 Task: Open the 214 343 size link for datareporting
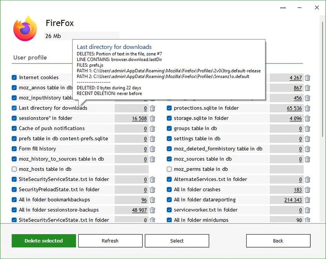(293, 200)
